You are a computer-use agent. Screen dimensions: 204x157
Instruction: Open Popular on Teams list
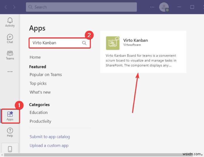[46, 75]
